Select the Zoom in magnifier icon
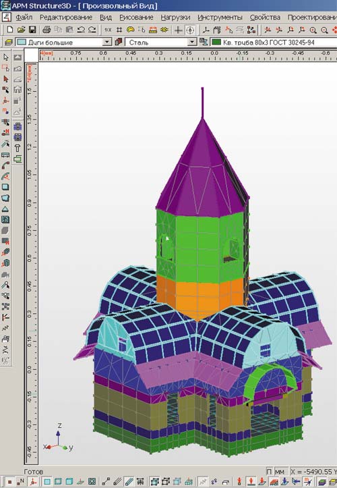This screenshot has height=488, width=337. (313, 30)
